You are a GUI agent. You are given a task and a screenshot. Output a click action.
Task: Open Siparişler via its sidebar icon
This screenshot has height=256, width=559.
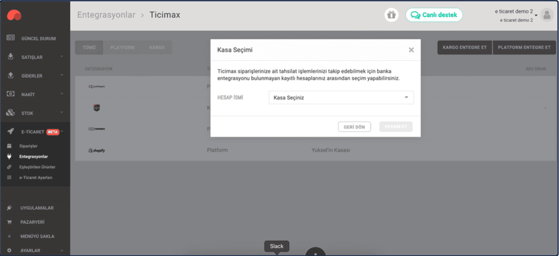coord(9,146)
